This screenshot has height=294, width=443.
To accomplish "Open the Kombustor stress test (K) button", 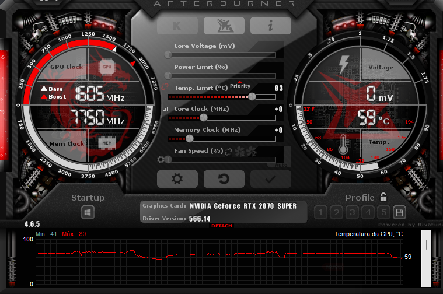I will coord(177,26).
